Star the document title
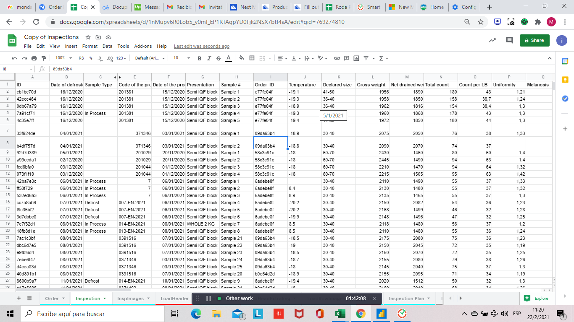The width and height of the screenshot is (574, 322). coord(88,37)
